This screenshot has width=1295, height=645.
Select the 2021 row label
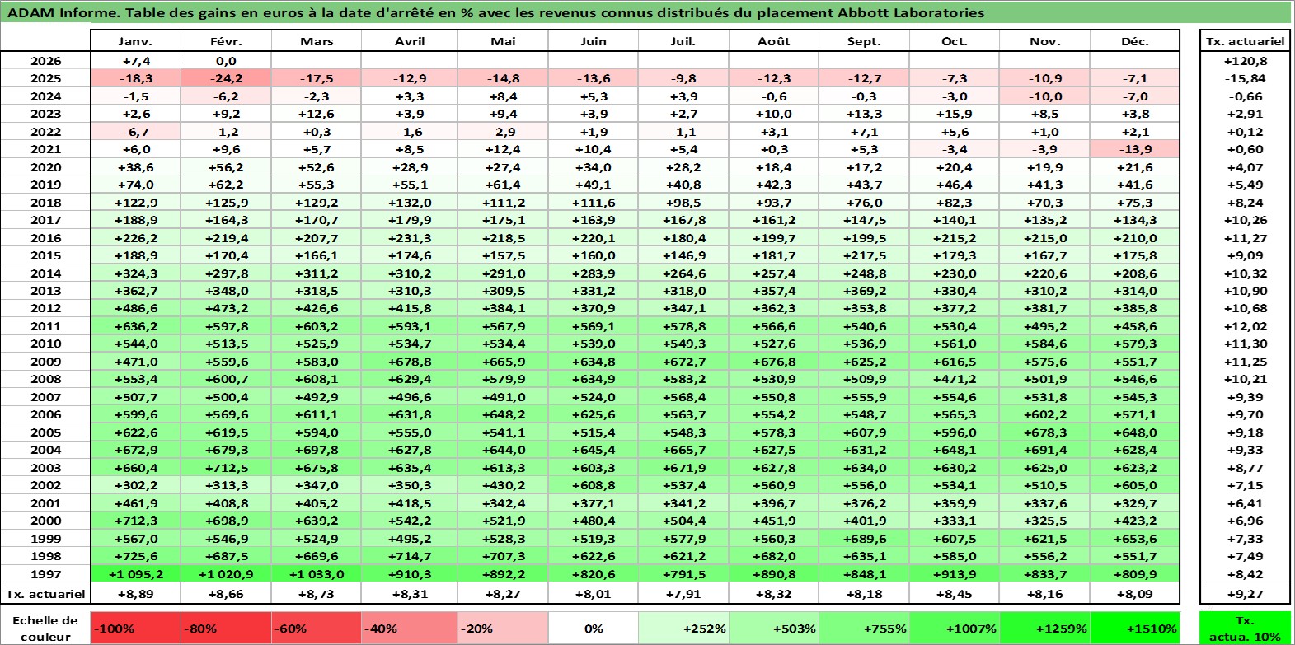click(46, 149)
